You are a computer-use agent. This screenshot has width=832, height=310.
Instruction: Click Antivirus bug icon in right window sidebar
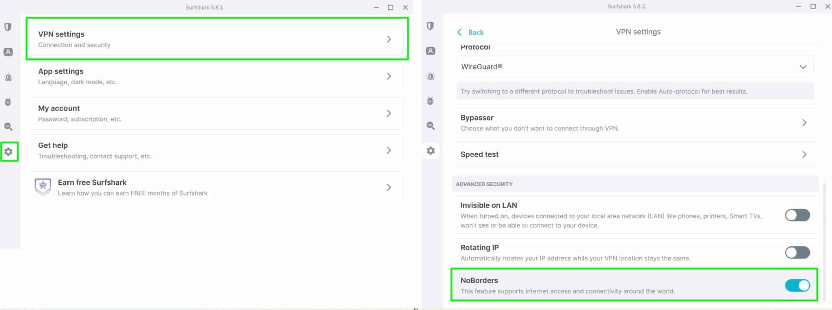(430, 100)
